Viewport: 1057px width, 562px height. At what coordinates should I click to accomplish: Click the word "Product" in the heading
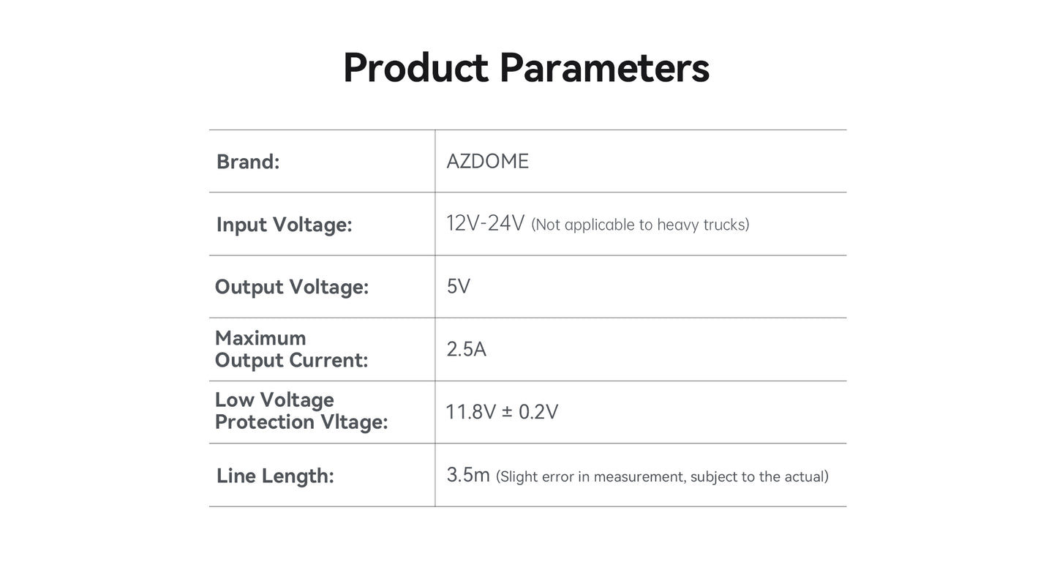tap(415, 68)
